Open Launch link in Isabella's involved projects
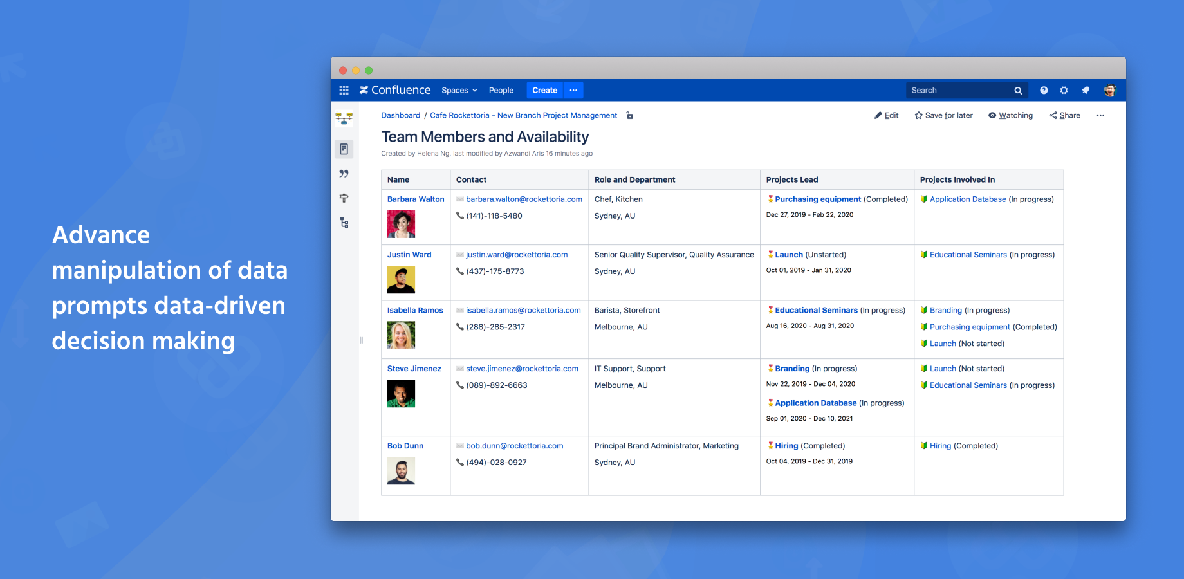The width and height of the screenshot is (1184, 579). (943, 344)
